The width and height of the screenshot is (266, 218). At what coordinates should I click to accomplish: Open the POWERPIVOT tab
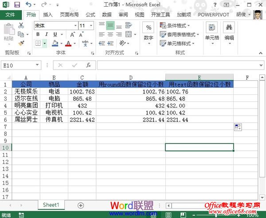pyautogui.click(x=213, y=15)
